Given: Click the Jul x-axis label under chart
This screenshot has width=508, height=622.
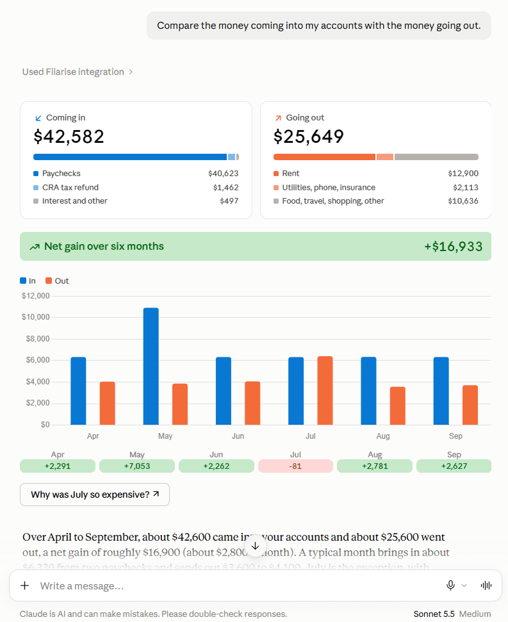Looking at the screenshot, I should pos(311,436).
